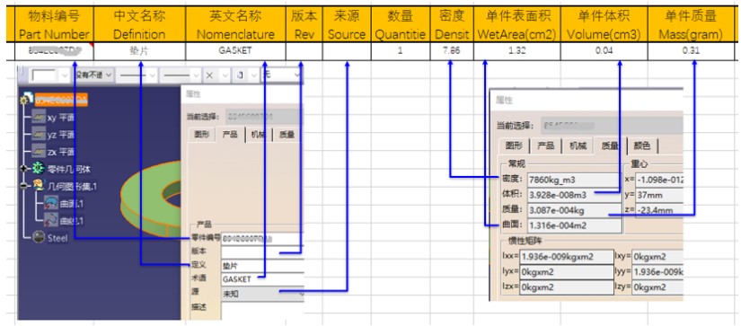Image resolution: width=741 pixels, height=326 pixels.
Task: Select the table cell containing 垫片
Action: tap(140, 51)
